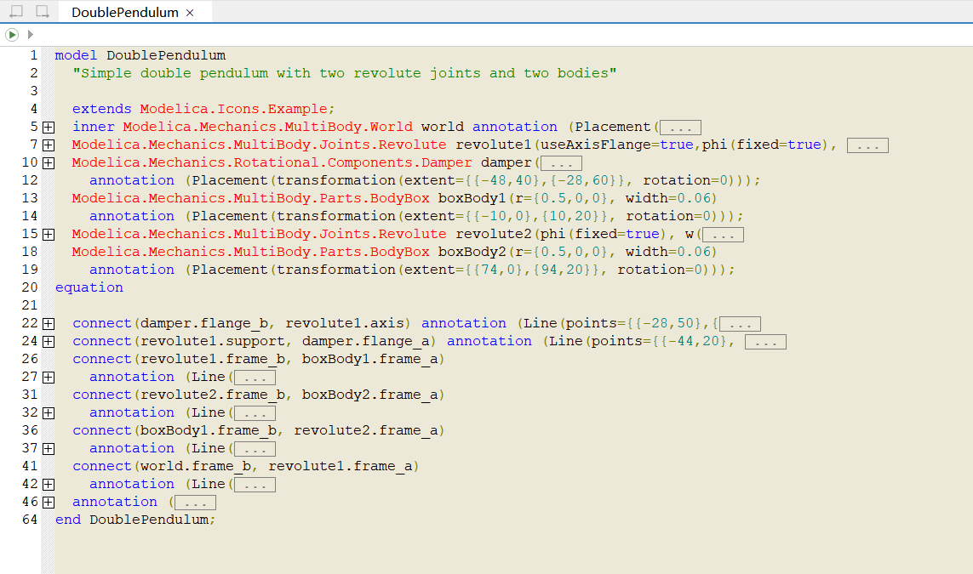Image resolution: width=973 pixels, height=574 pixels.
Task: Click 'revolute1.support' in the connect on line 24
Action: click(212, 342)
